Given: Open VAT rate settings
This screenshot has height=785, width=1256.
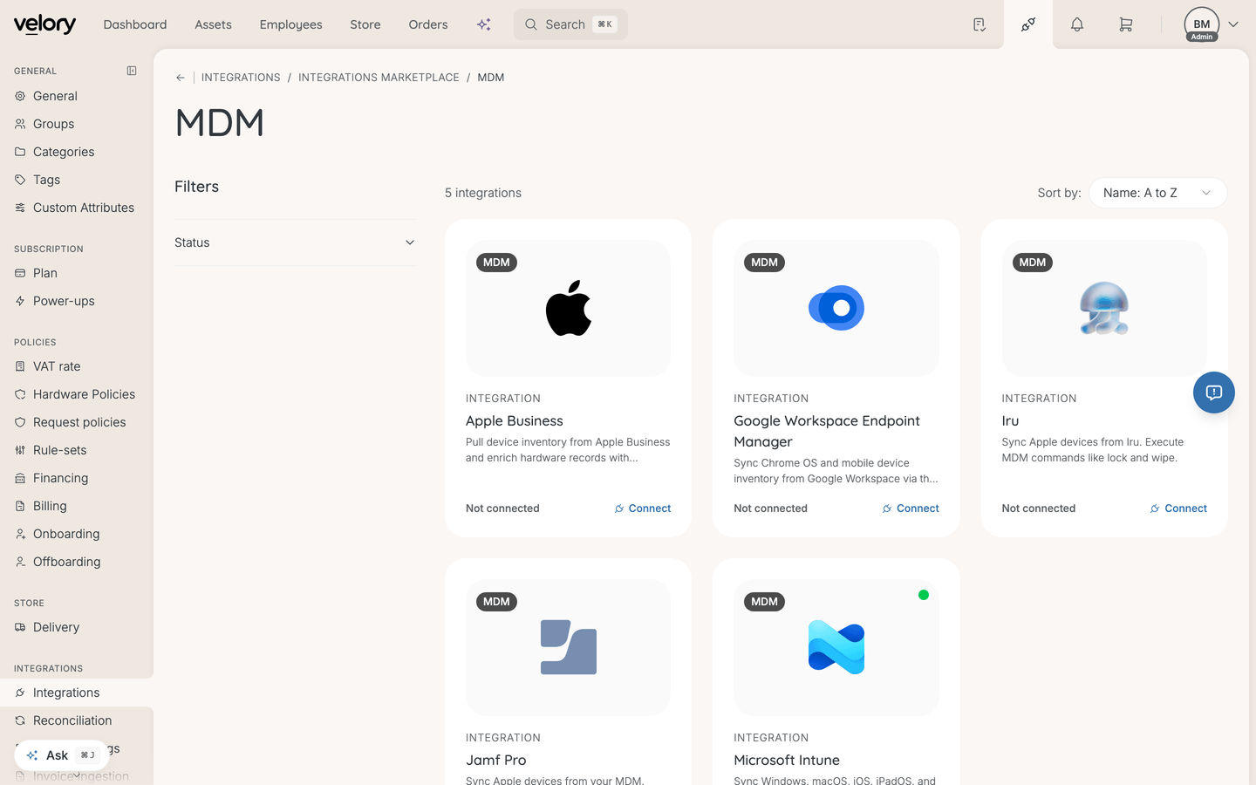Looking at the screenshot, I should [77, 366].
